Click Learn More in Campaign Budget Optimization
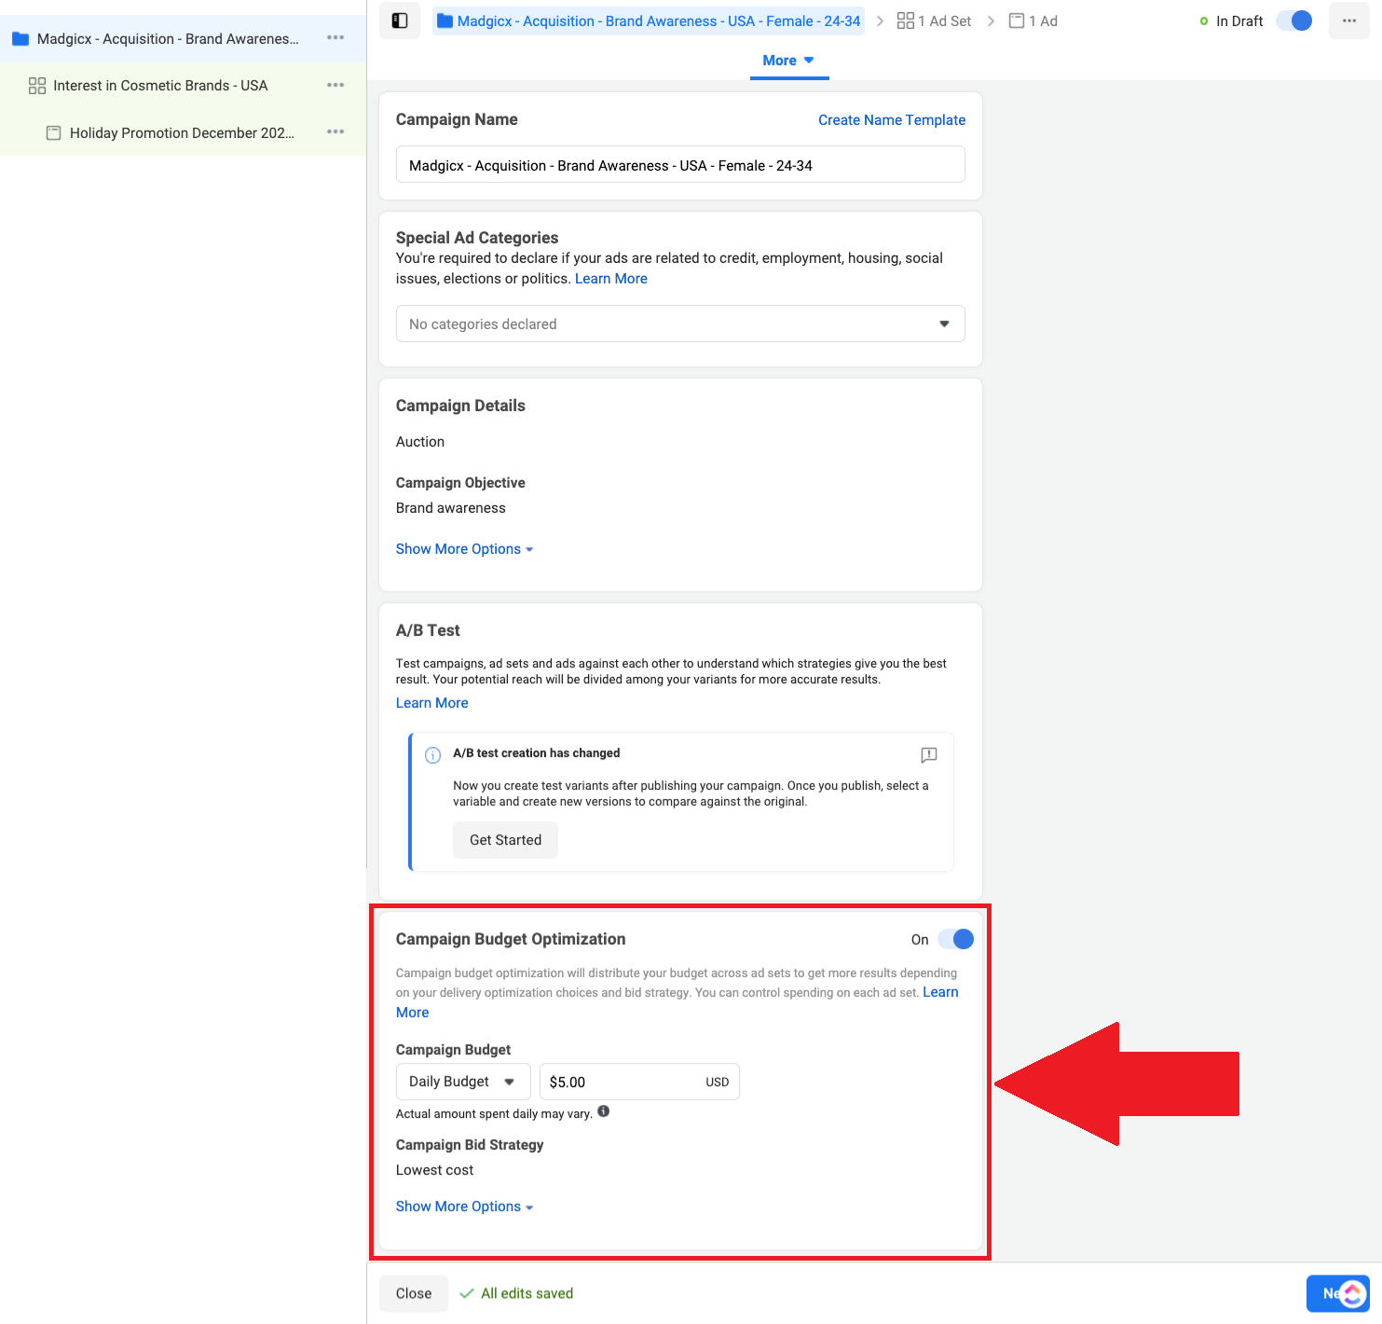 940,992
